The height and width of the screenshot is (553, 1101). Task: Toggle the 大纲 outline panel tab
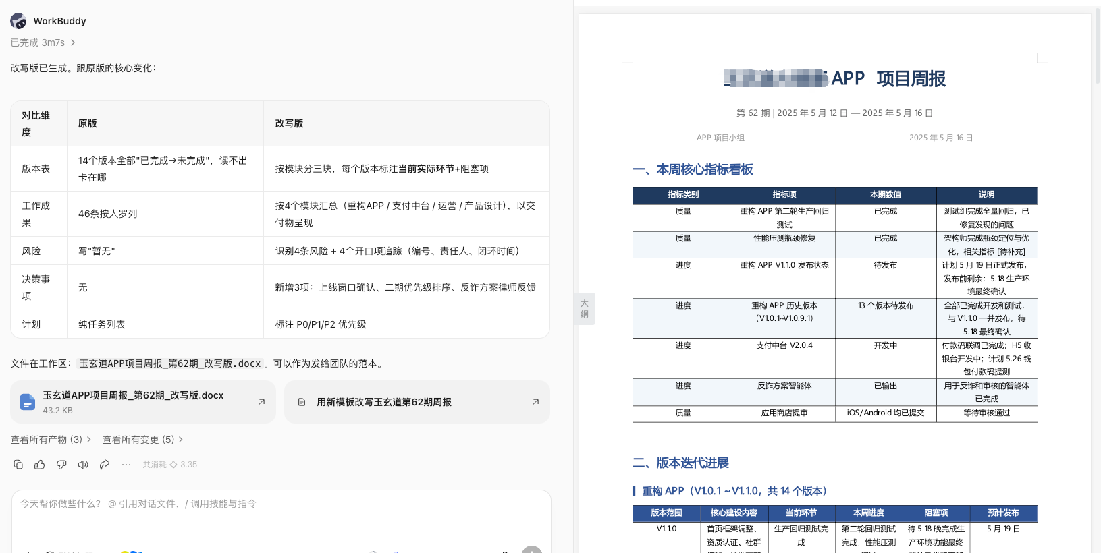[585, 309]
